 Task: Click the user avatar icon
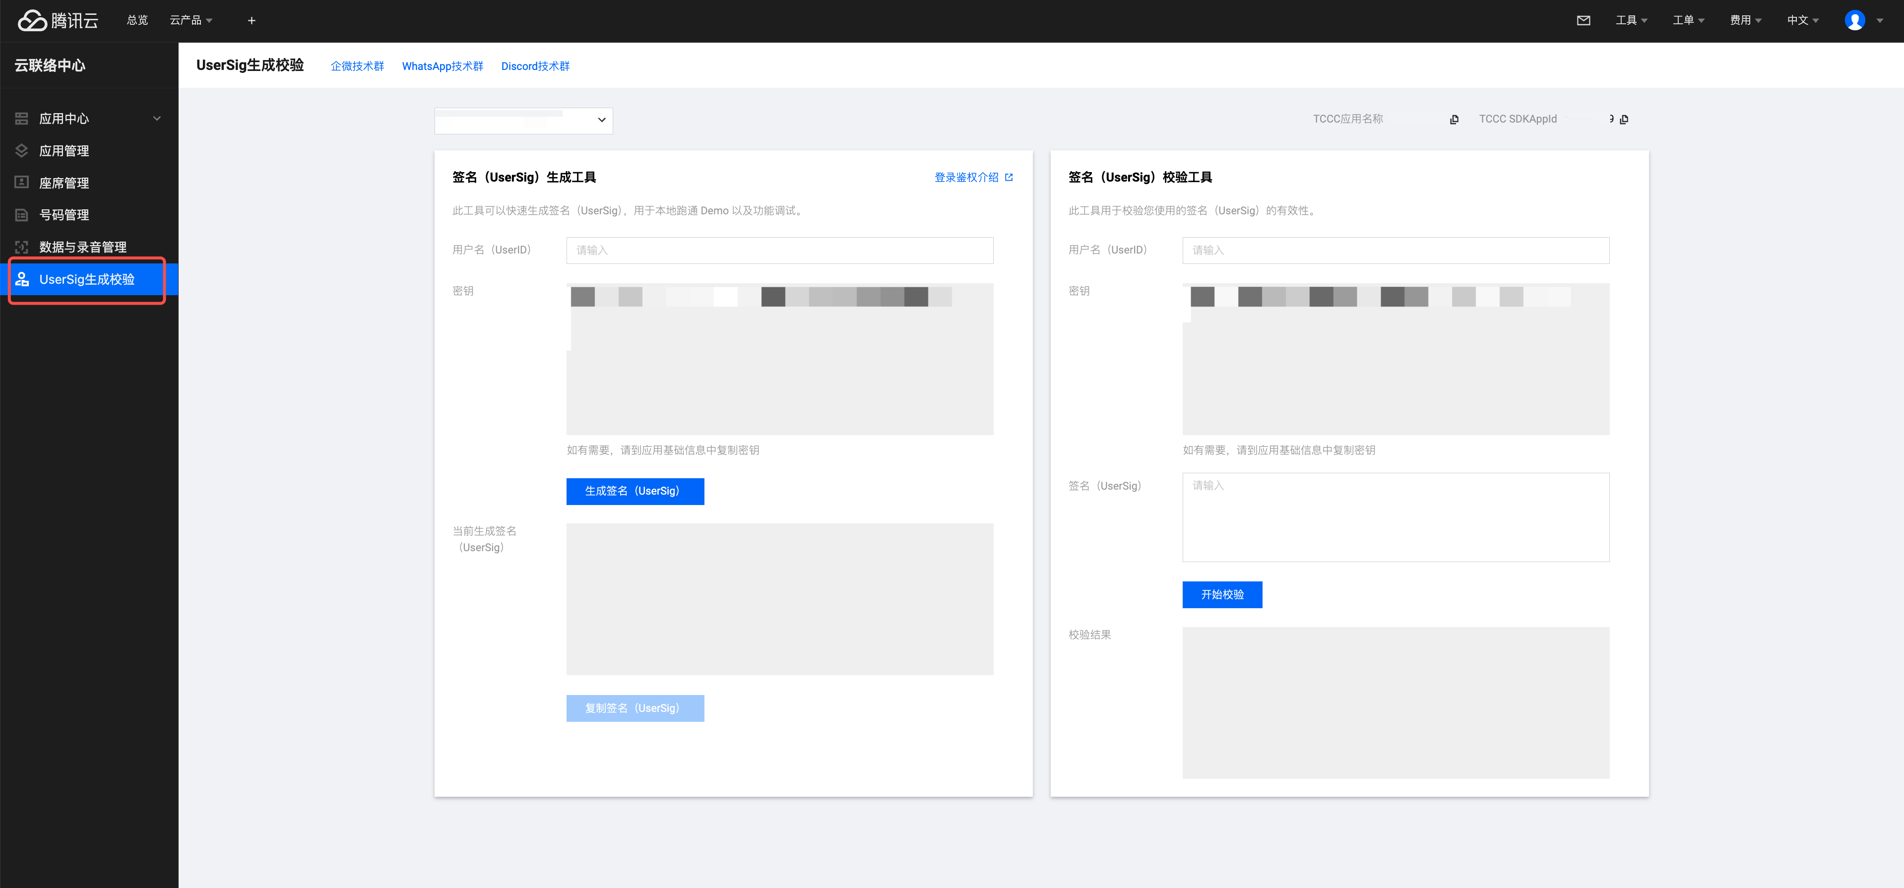(1854, 20)
